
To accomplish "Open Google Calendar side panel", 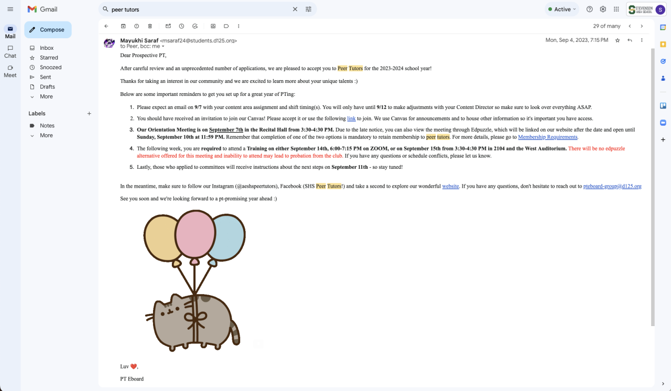I will [x=663, y=27].
